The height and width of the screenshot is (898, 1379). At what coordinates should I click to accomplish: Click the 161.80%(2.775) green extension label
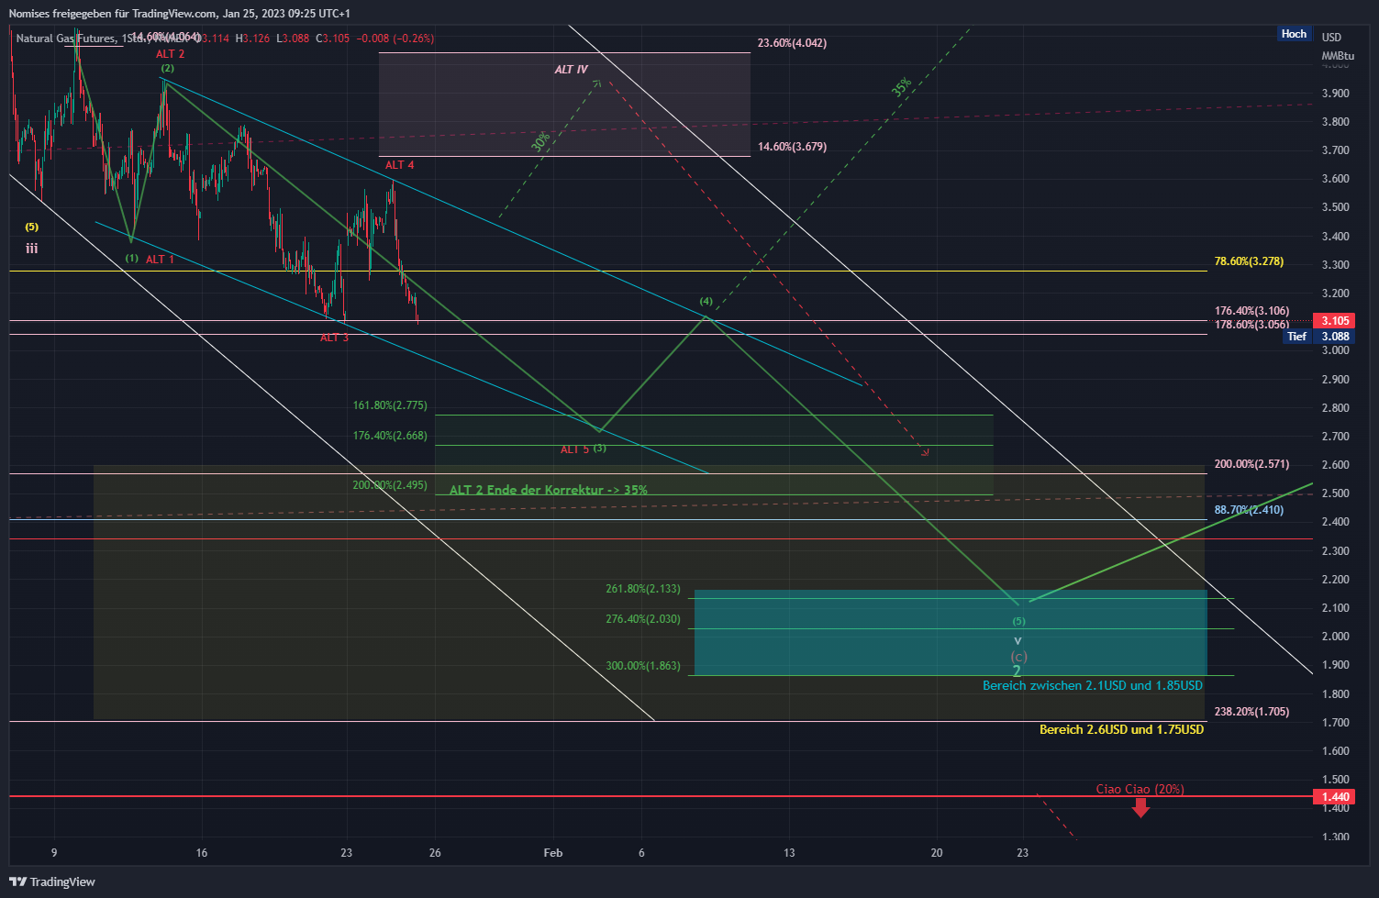pyautogui.click(x=390, y=405)
